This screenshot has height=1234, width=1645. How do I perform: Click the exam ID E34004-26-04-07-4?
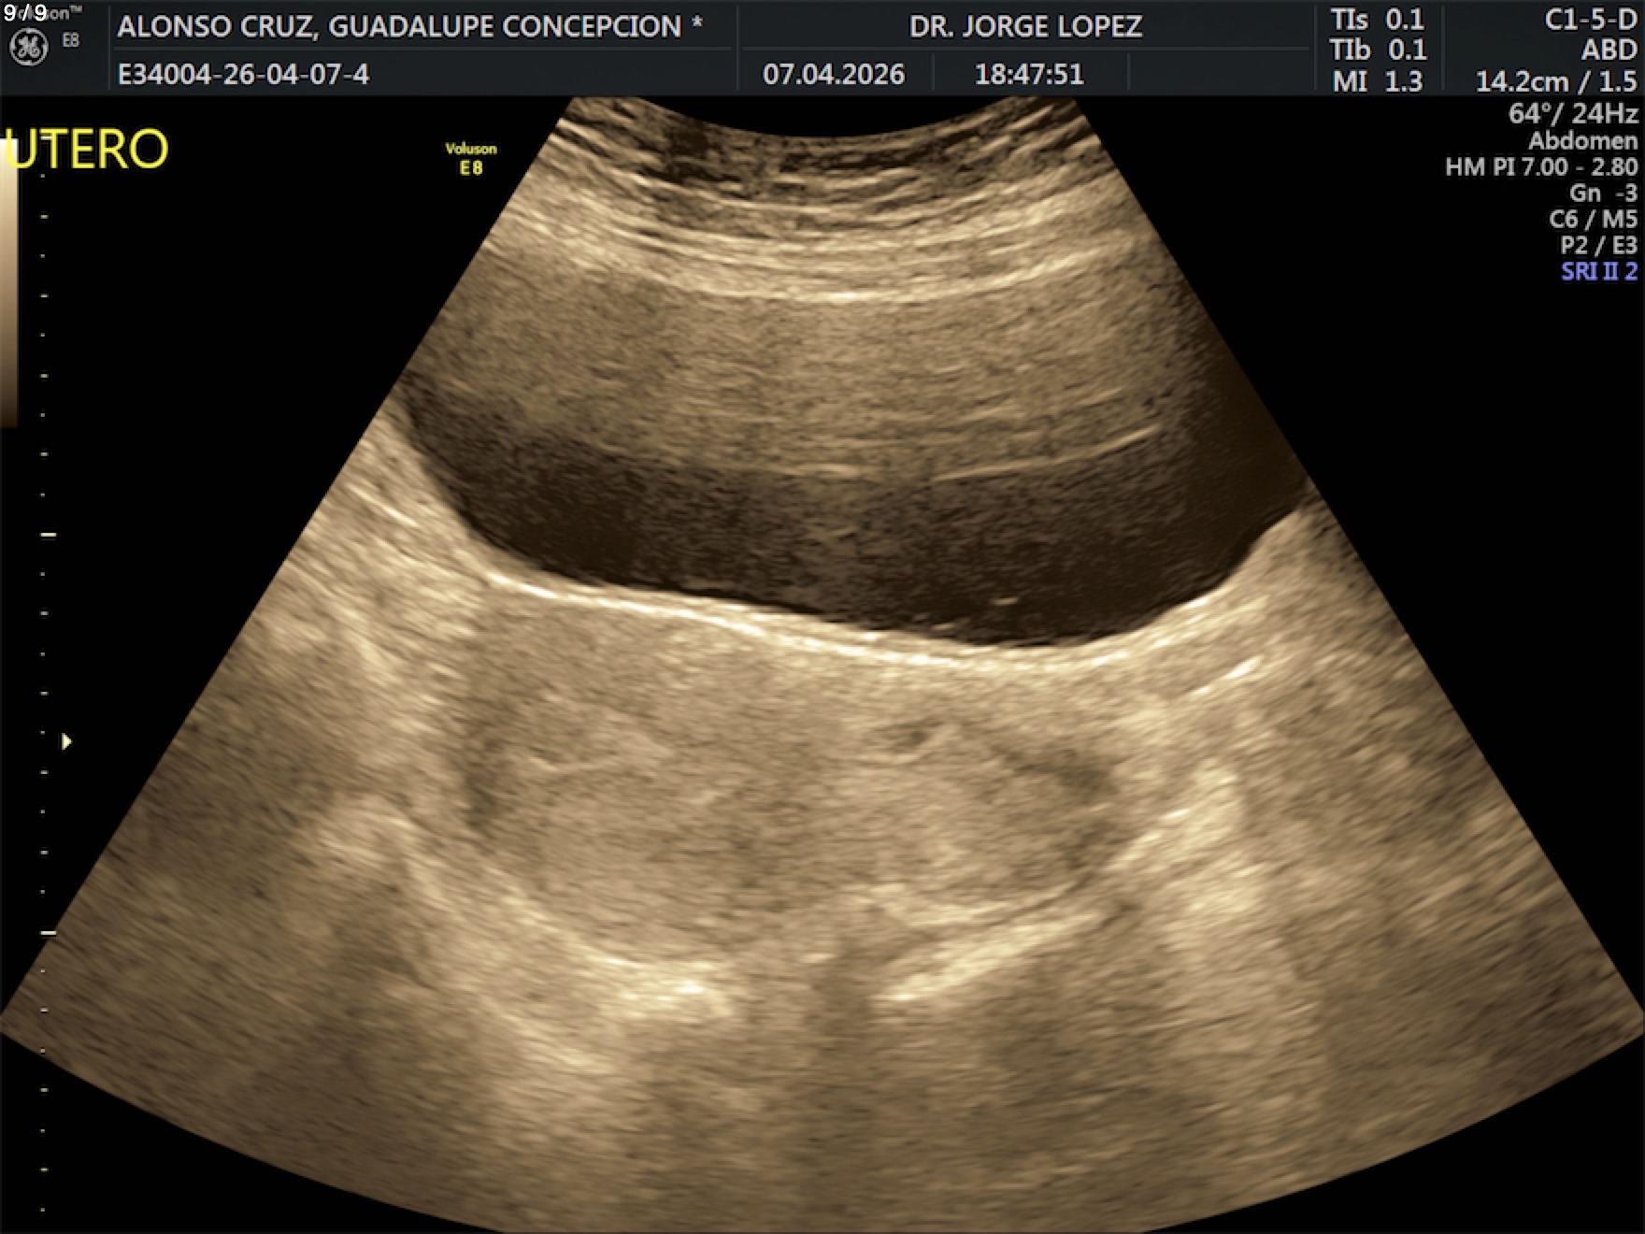(243, 74)
